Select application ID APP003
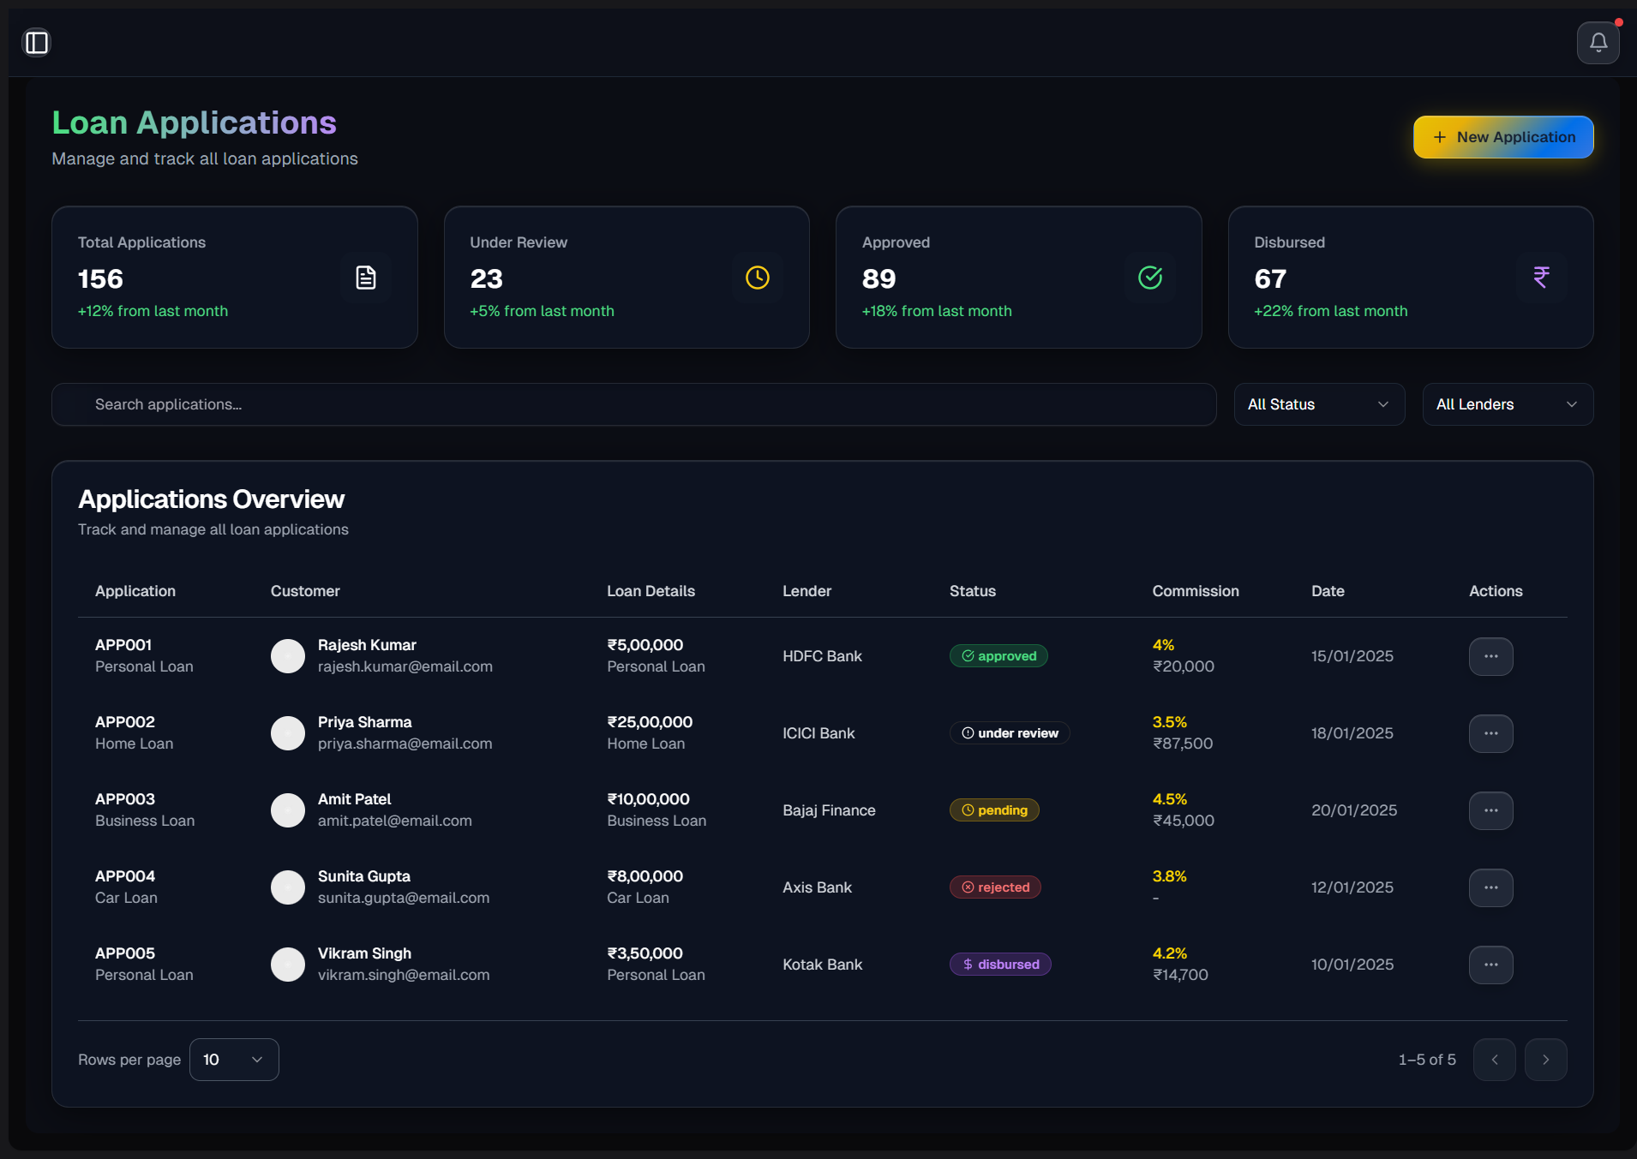 pos(125,799)
